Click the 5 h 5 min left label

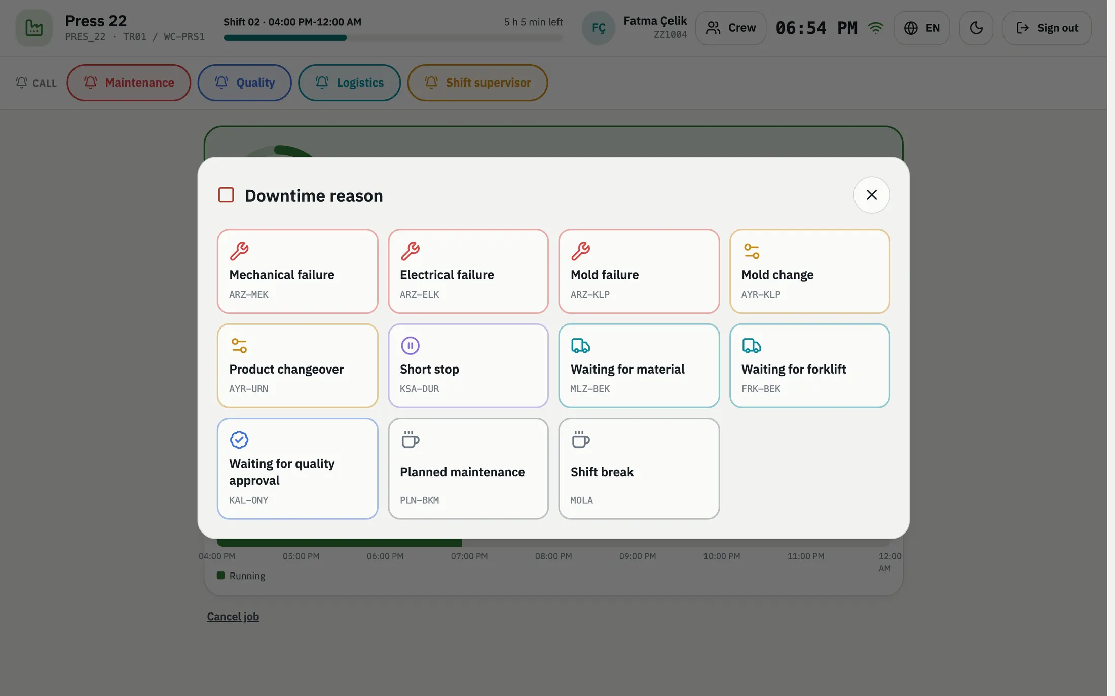click(533, 22)
